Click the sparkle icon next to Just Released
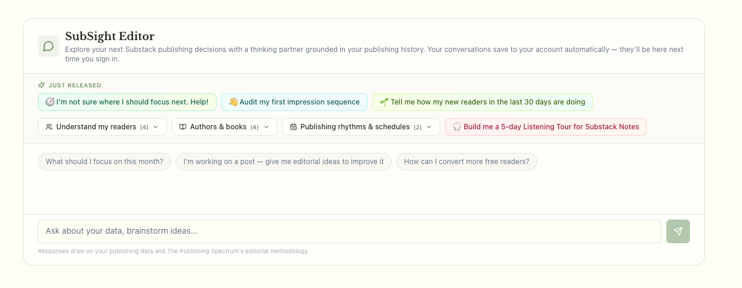The height and width of the screenshot is (288, 742). click(x=41, y=85)
